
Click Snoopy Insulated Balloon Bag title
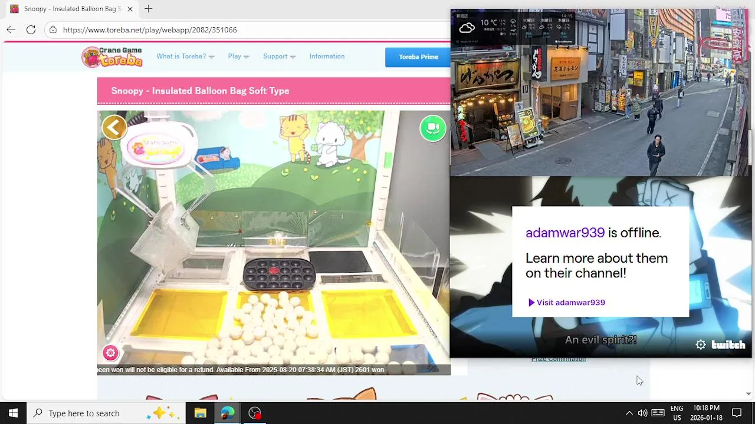coord(200,91)
